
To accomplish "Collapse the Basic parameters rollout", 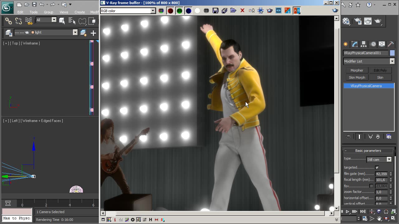I will (x=368, y=151).
